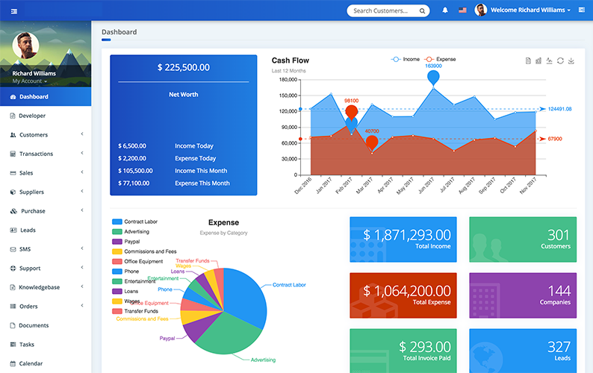Click the Search Customers input field
The height and width of the screenshot is (373, 593).
(388, 10)
